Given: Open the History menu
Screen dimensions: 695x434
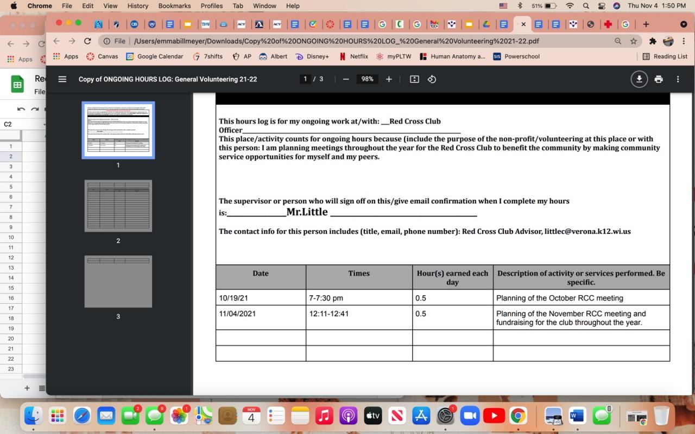Looking at the screenshot, I should click(137, 5).
